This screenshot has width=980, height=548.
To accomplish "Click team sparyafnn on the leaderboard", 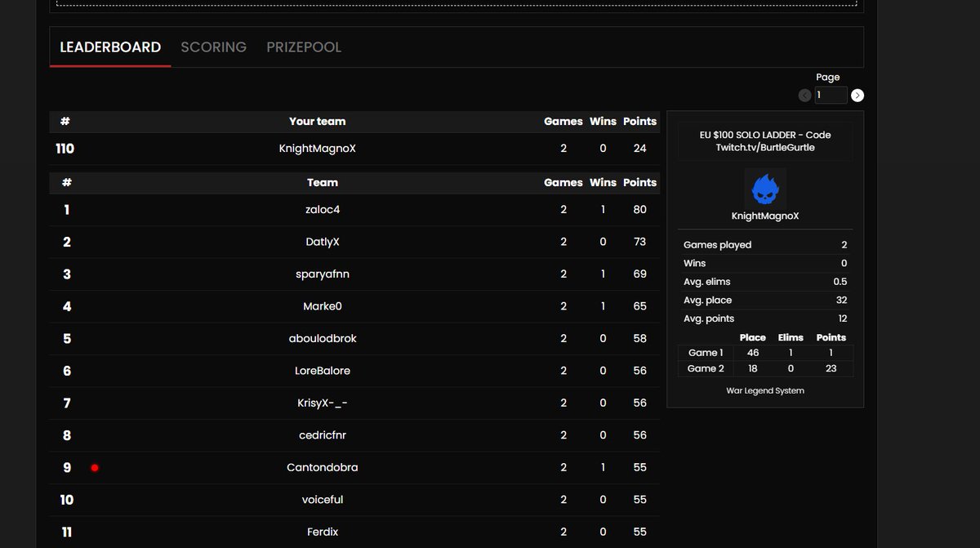I will coord(323,274).
